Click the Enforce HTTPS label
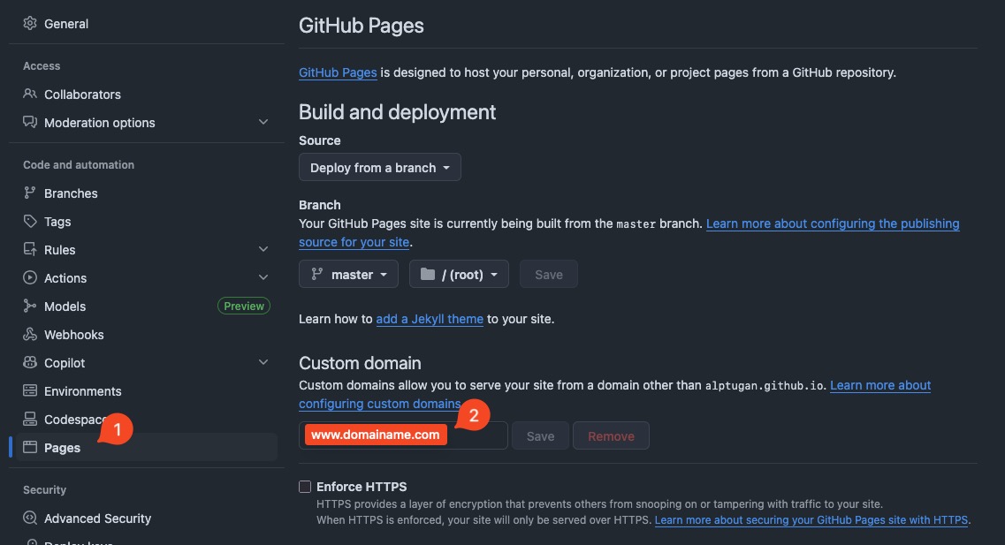This screenshot has height=545, width=1005. (362, 487)
